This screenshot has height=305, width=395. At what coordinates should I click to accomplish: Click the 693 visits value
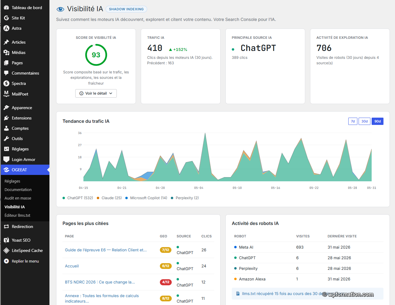point(300,247)
